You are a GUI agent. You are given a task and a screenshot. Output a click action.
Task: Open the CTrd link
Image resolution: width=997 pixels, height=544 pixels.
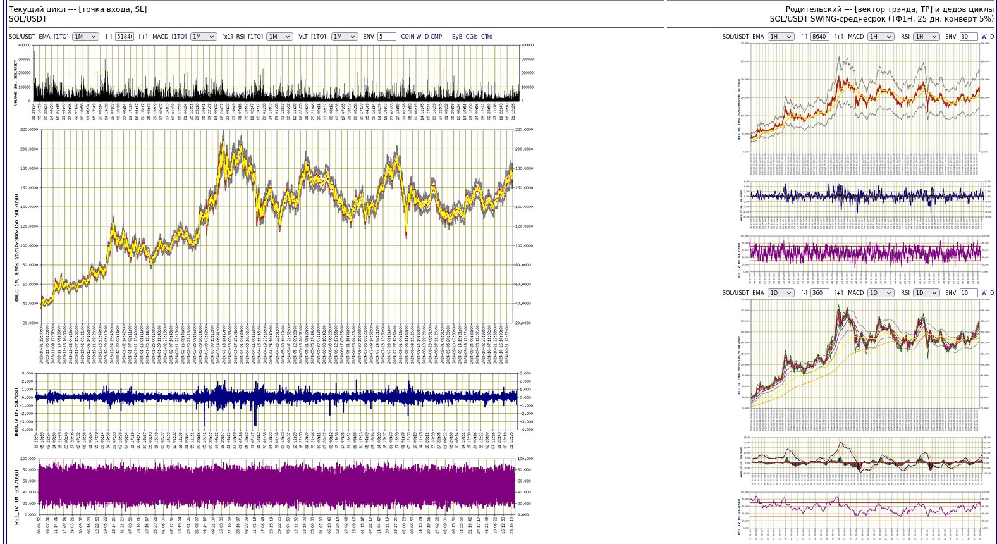(x=487, y=37)
